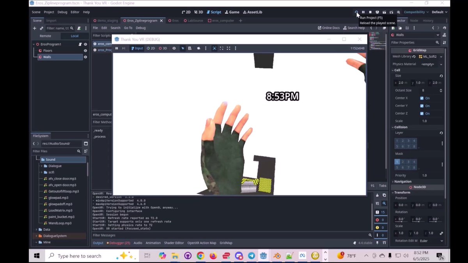
Task: Open the Debug menu in the script editor
Action: tap(141, 28)
